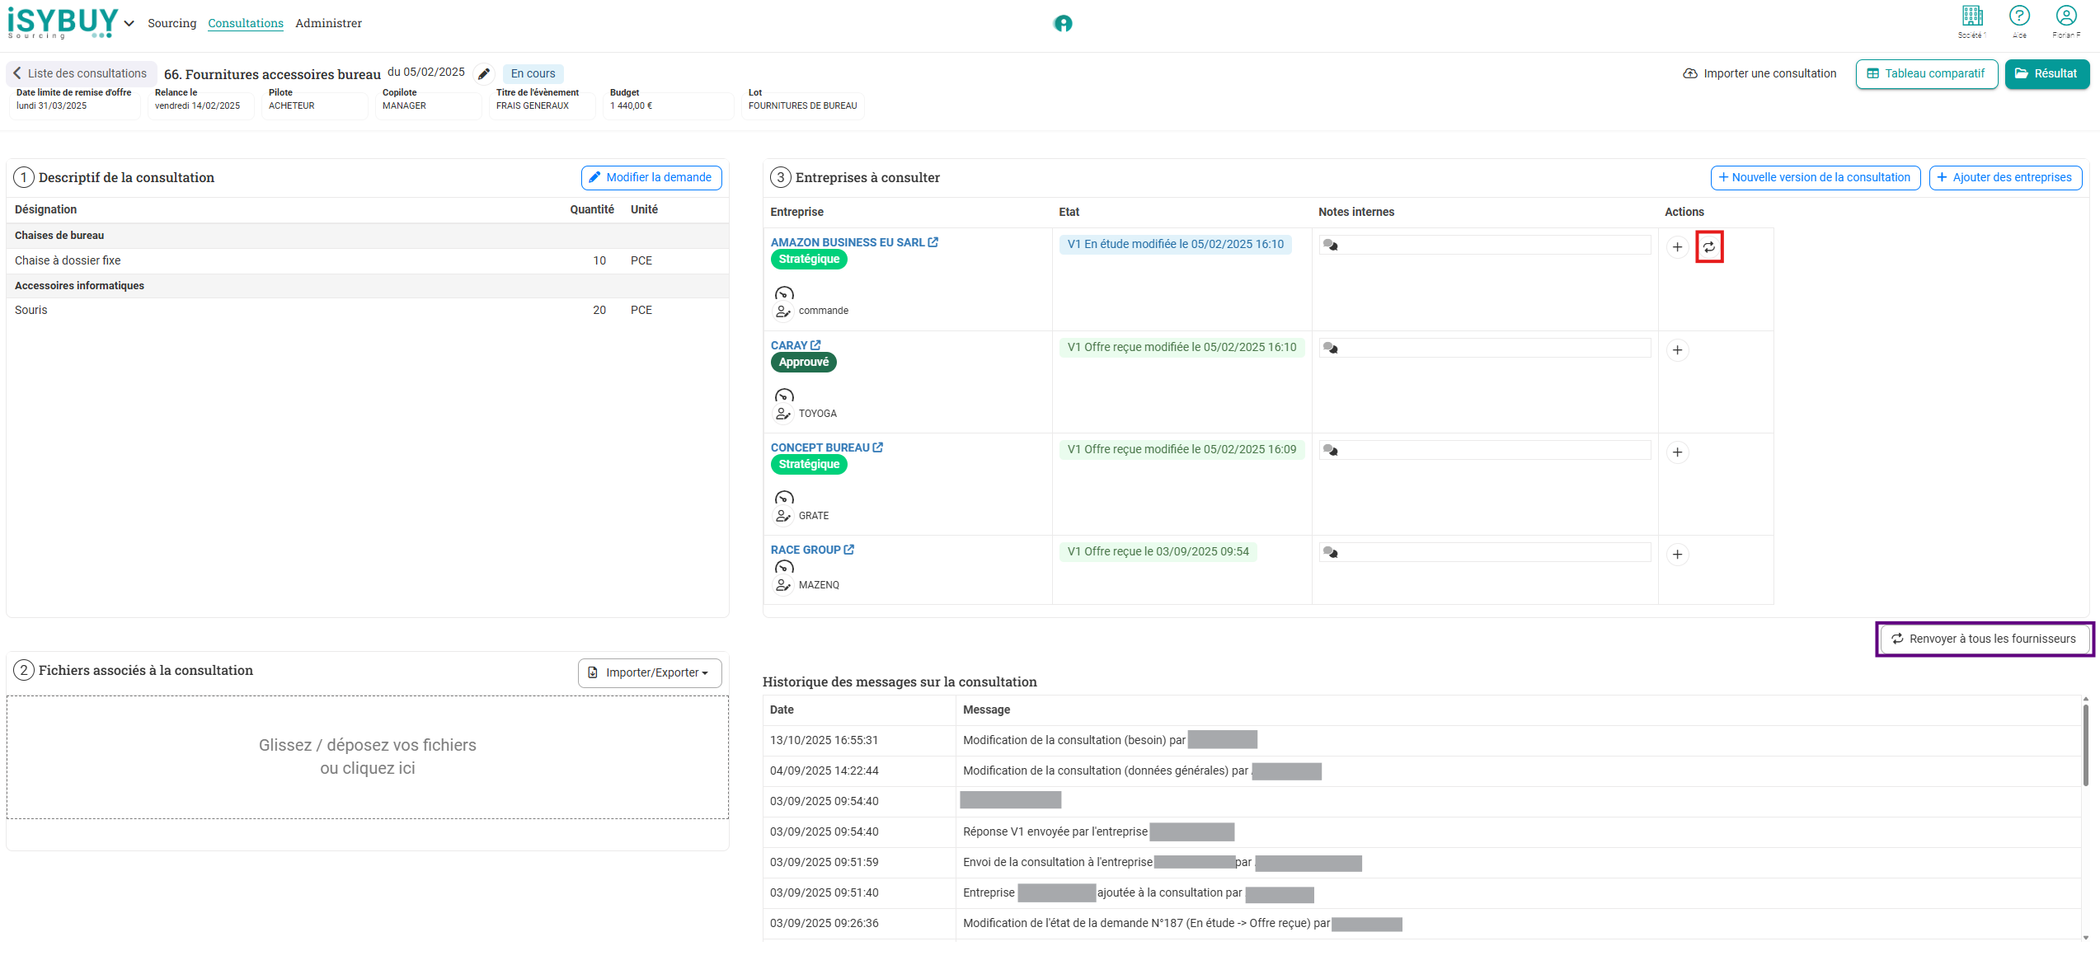Click the message history vertical scrollbar
Viewport: 2100px width, 979px height.
click(2085, 746)
